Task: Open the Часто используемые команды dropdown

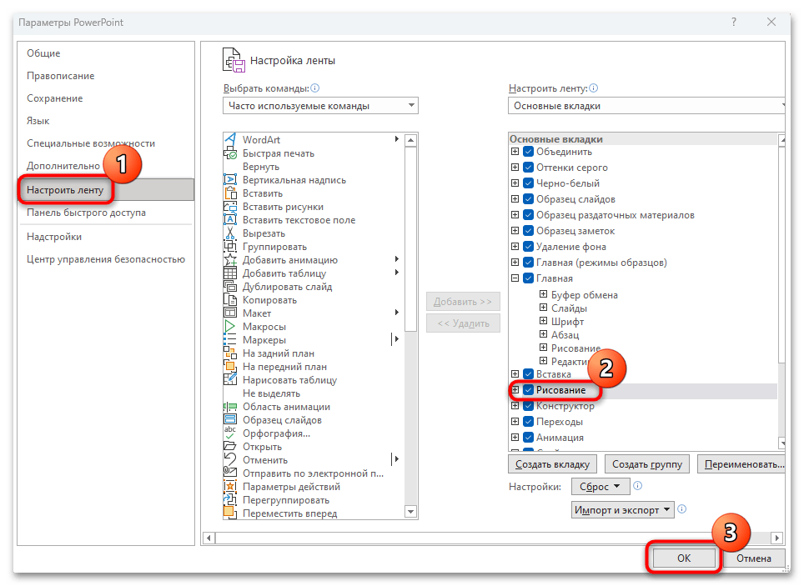Action: click(320, 106)
